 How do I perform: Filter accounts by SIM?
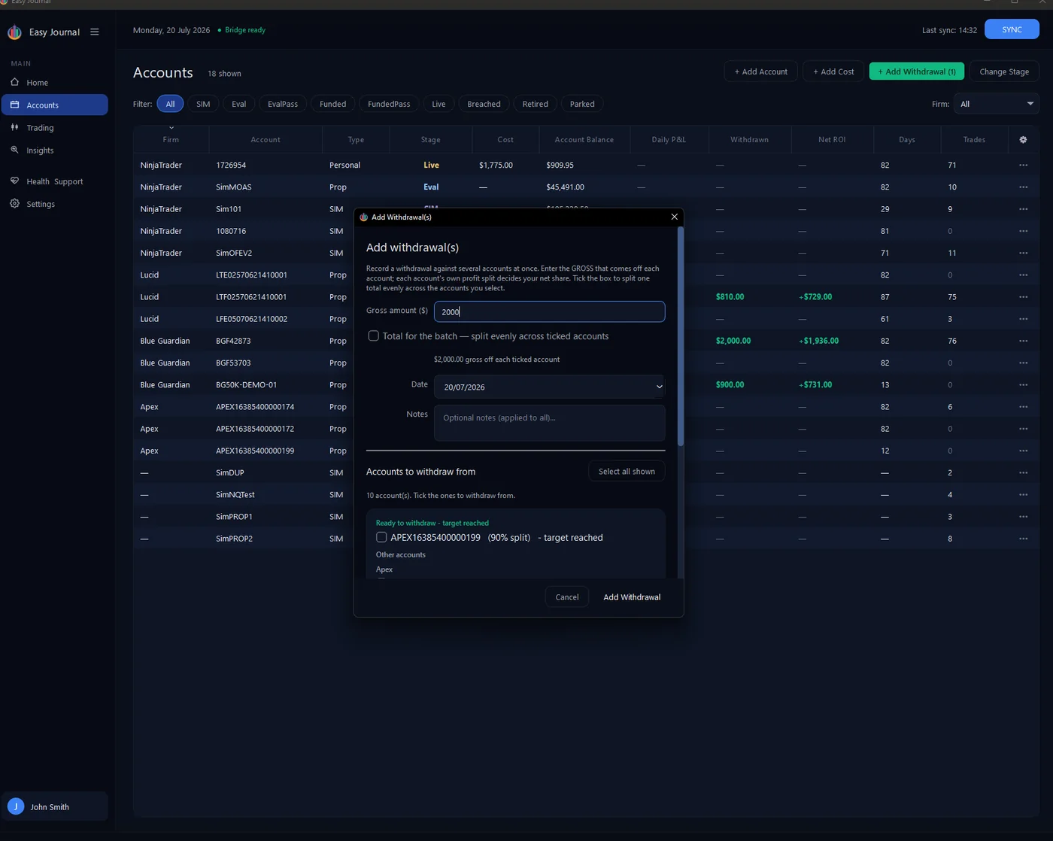point(203,104)
